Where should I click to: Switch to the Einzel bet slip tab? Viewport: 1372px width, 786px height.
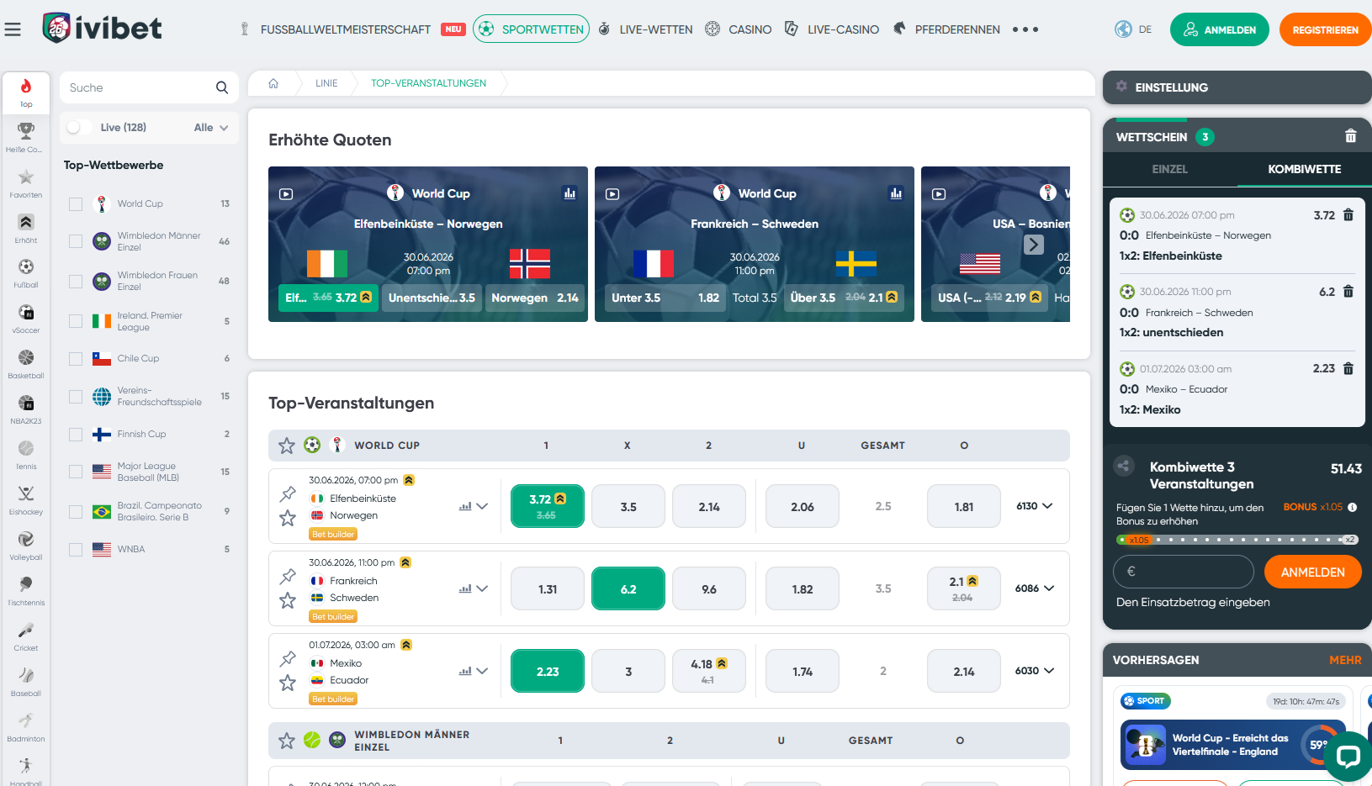pos(1169,169)
